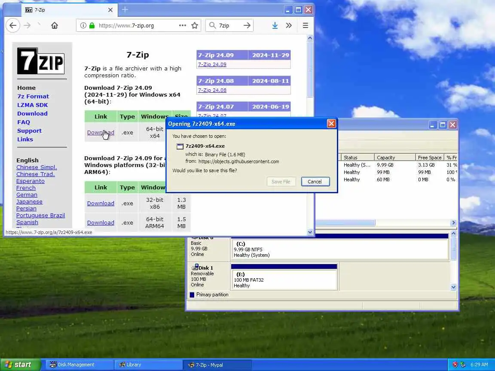Viewport: 495px width, 371px height.
Task: Click the red security shield tray icon
Action: pos(455,365)
